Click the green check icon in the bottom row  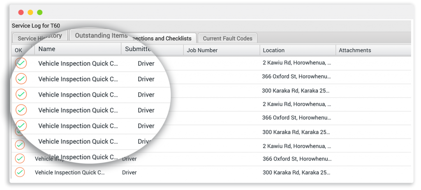click(x=20, y=172)
